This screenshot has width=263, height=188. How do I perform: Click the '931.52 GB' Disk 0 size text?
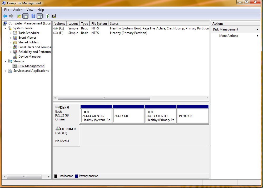[x=62, y=115]
